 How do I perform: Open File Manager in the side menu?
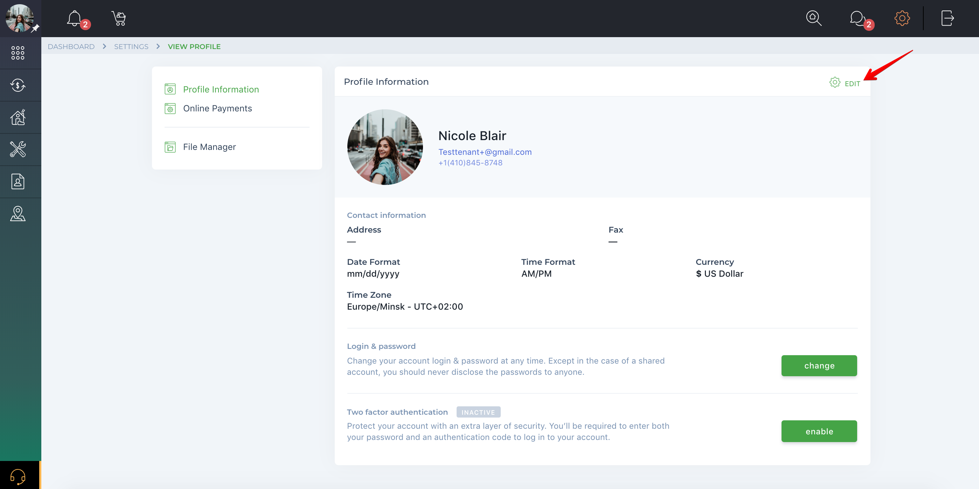(209, 147)
